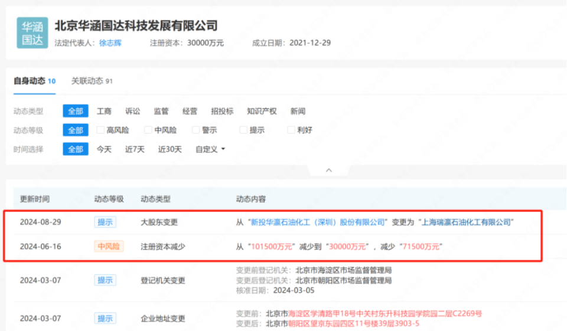567x331 pixels.
Task: Check the 警示 checkbox
Action: 195,130
